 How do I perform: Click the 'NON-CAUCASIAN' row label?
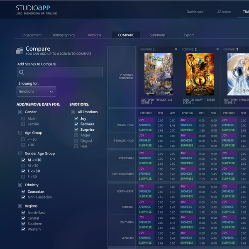point(123,174)
